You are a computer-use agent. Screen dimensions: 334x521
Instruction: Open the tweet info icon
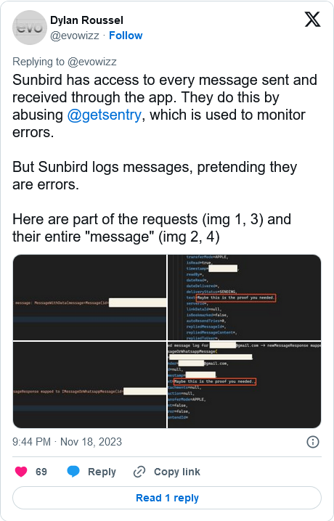[x=313, y=442]
